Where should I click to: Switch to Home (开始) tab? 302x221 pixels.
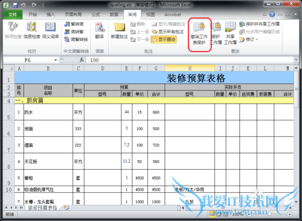[x=33, y=14]
